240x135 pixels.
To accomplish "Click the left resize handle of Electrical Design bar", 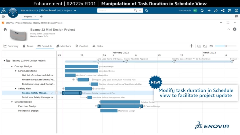I will click(99, 106).
